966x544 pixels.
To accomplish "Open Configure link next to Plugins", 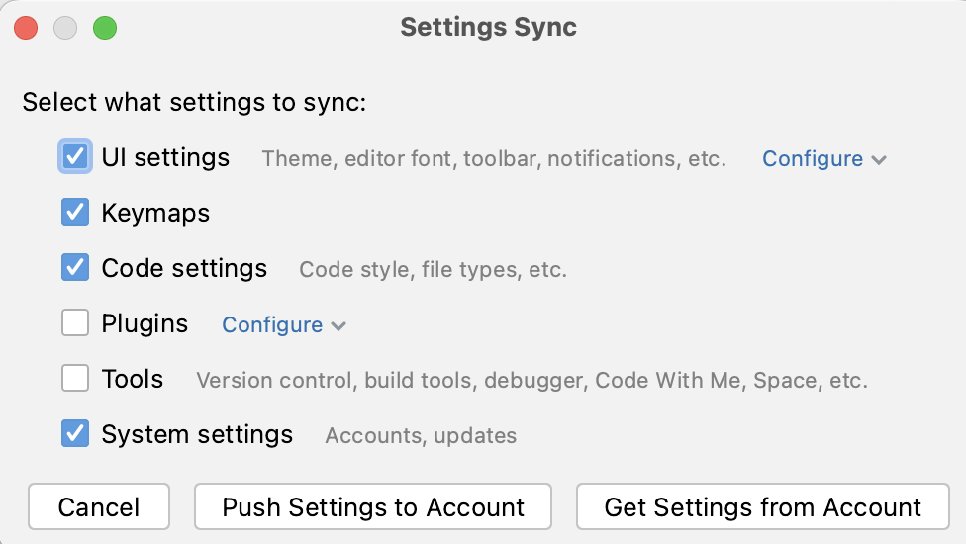I will 272,325.
